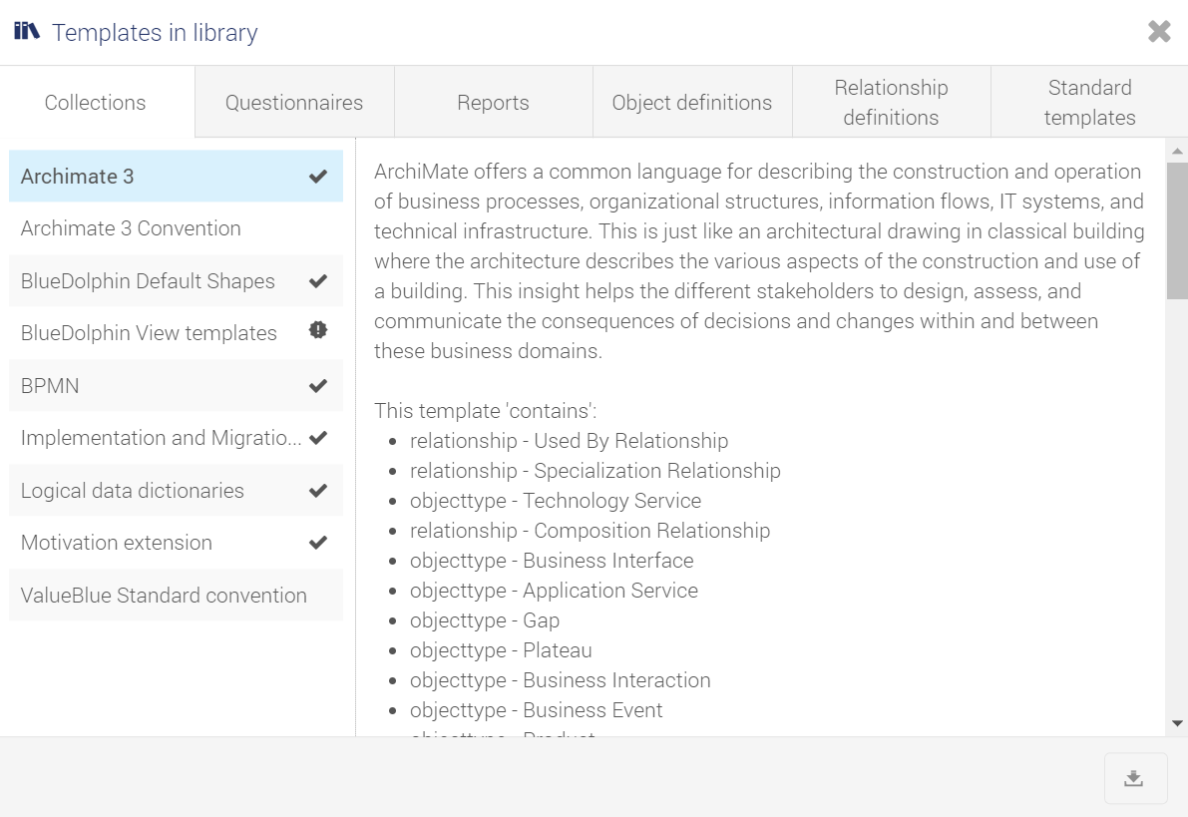Select BlueDolphin Default Shapes collection

176,281
